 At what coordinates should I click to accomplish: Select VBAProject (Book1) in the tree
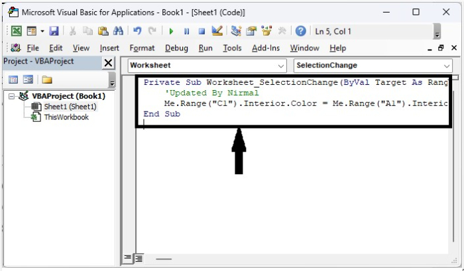pos(68,96)
